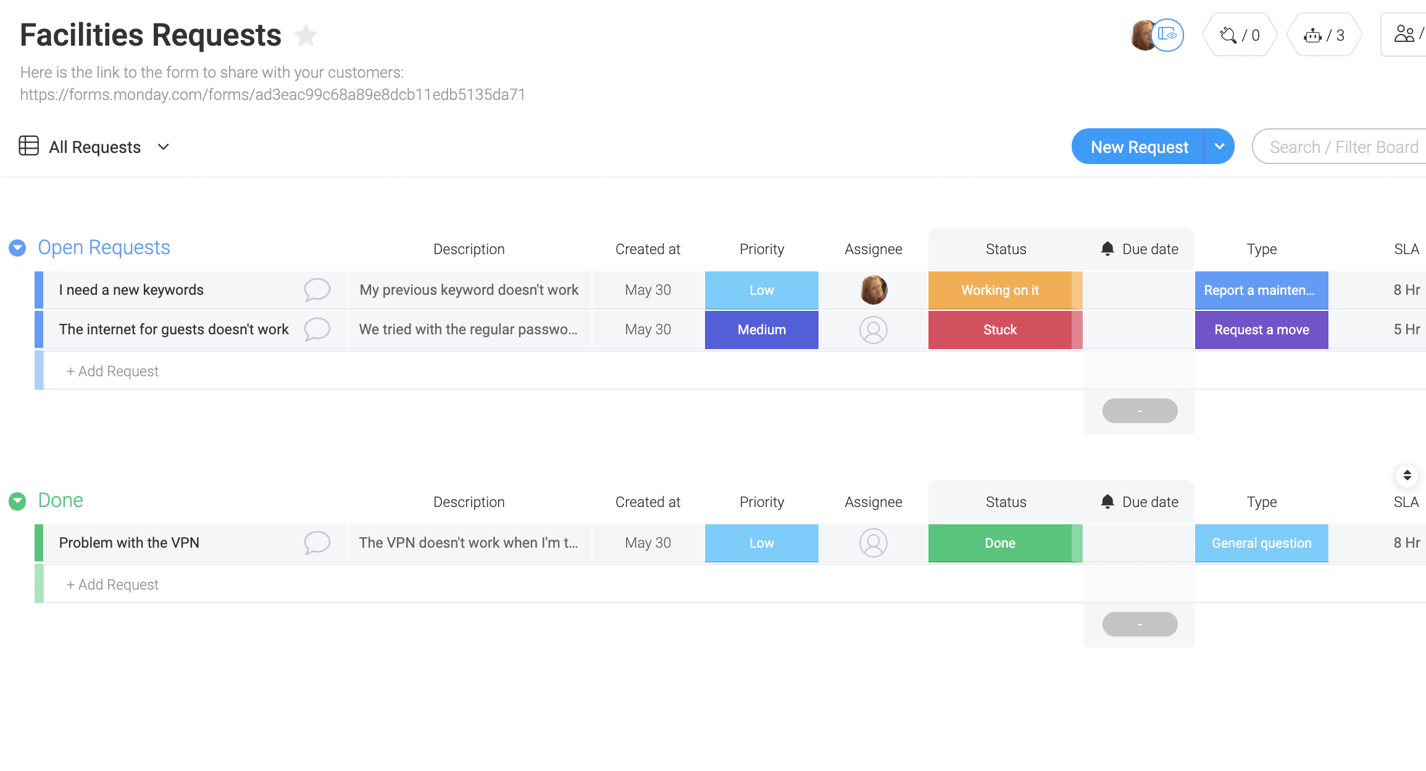Viewport: 1426px width, 771px height.
Task: Open the board members people icon
Action: pyautogui.click(x=1405, y=34)
